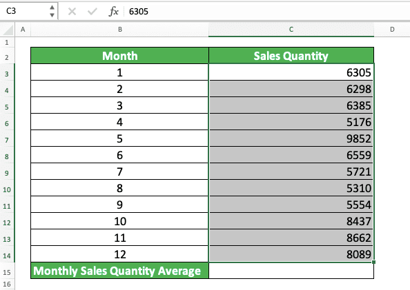Click cell with value 6385
Screen dimensions: 410x290
pyautogui.click(x=291, y=105)
